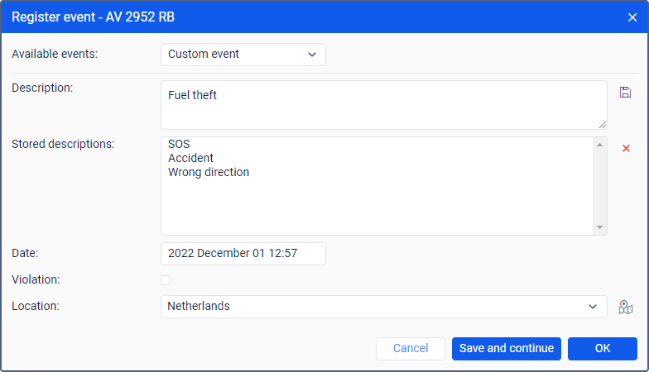
Task: Choose Wrong direction stored description
Action: pyautogui.click(x=209, y=172)
